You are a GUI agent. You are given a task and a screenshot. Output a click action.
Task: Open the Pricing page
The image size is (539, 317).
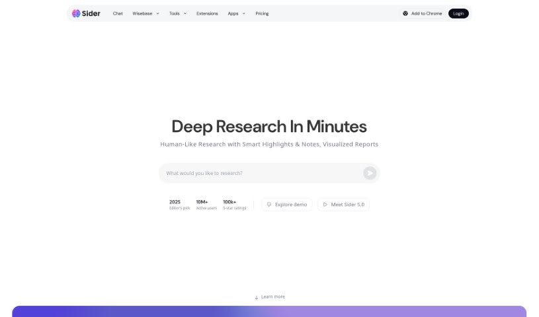tap(262, 13)
